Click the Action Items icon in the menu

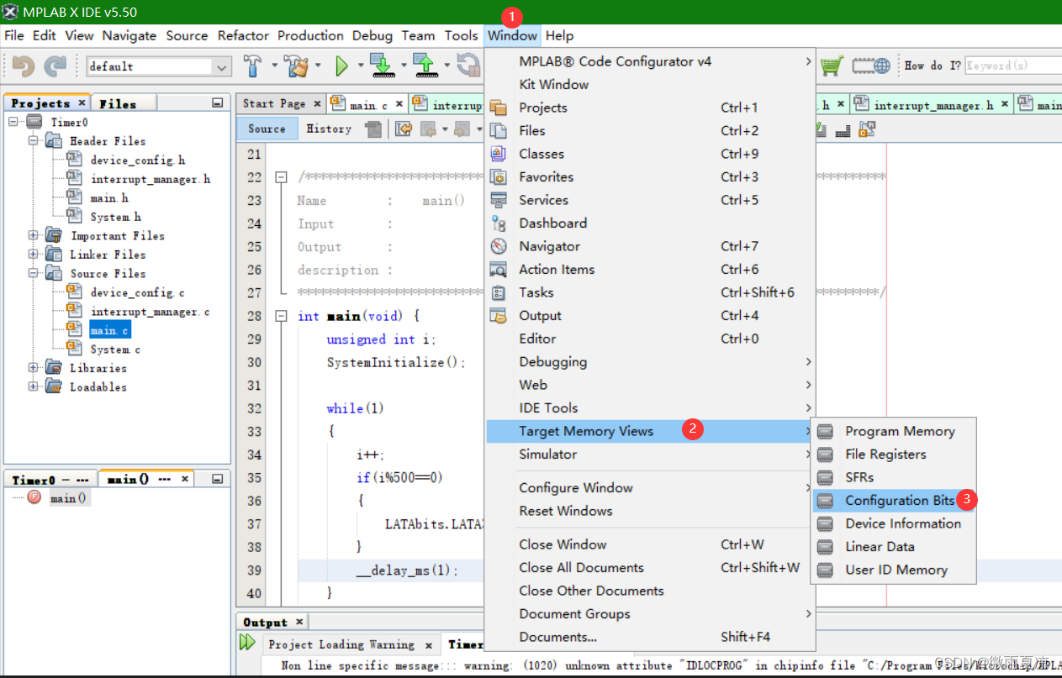point(499,270)
